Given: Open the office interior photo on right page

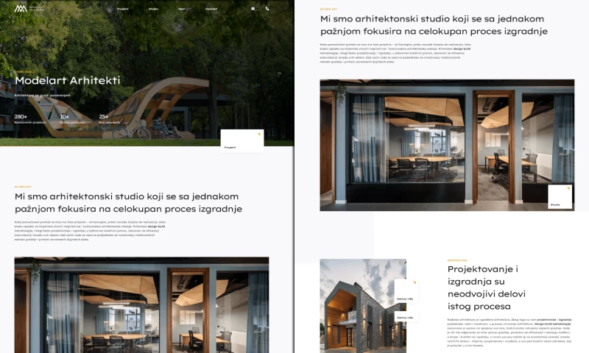Looking at the screenshot, I should 447,145.
